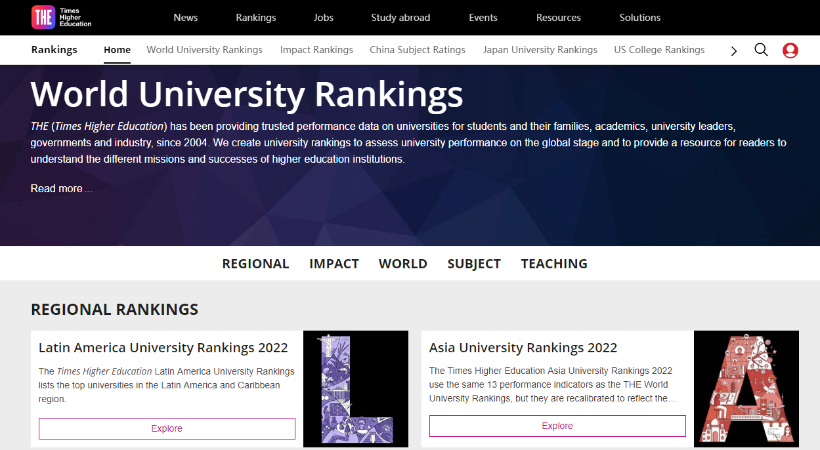Image resolution: width=820 pixels, height=450 pixels.
Task: Click Explore under Asia rankings
Action: click(x=557, y=426)
